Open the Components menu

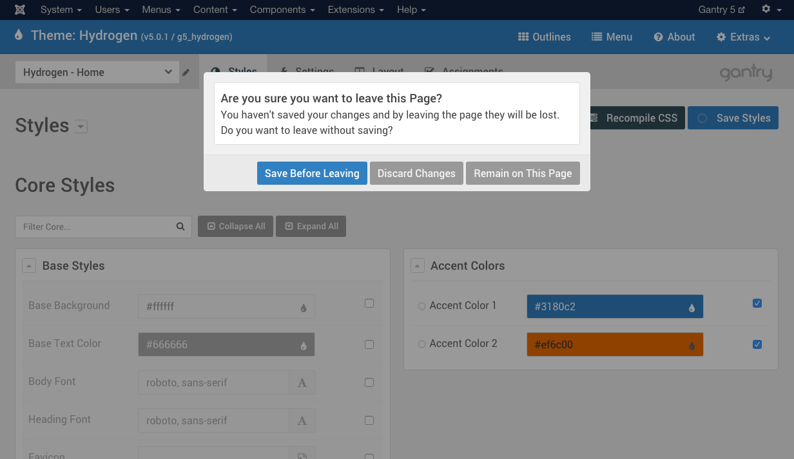click(282, 10)
